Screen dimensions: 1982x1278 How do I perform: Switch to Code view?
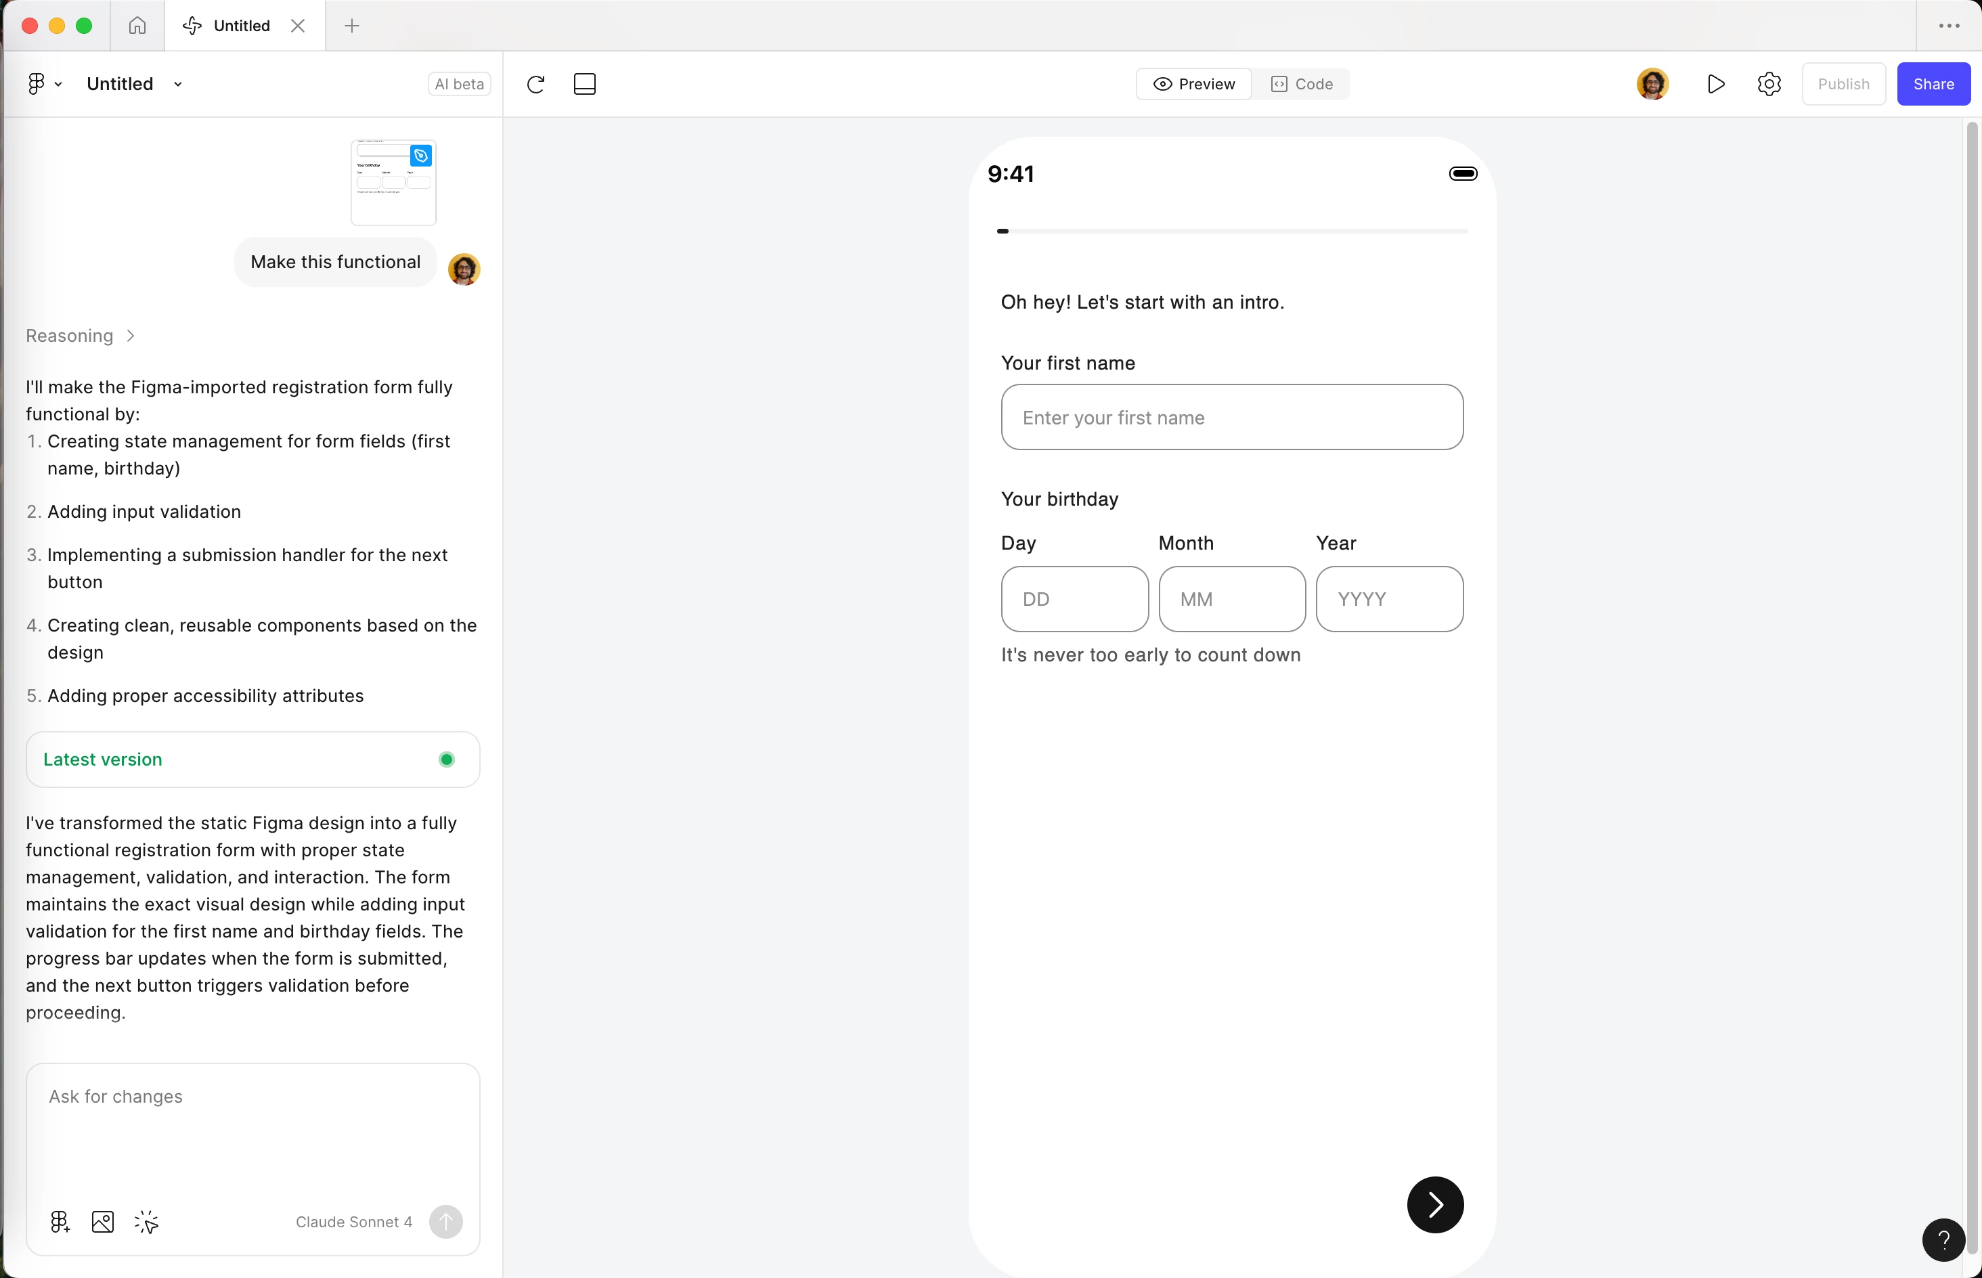point(1302,84)
